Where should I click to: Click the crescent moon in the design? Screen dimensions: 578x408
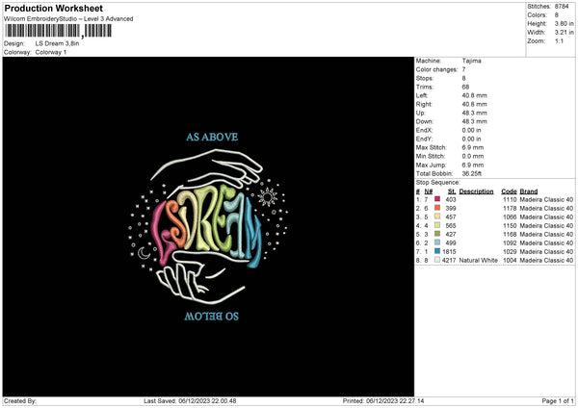(144, 253)
